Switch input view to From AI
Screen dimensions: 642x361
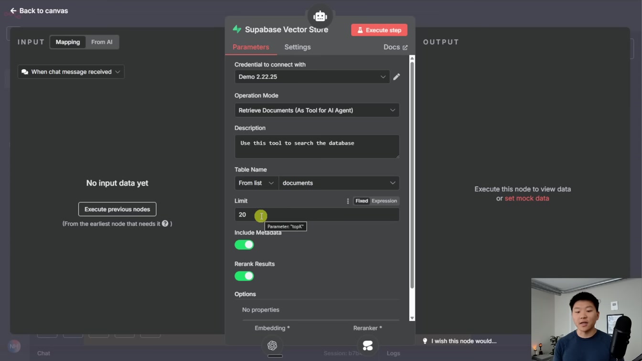[x=102, y=42]
